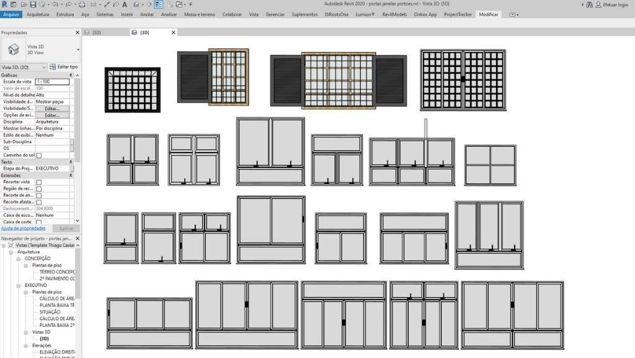Open the Arquitetura ribbon tab

pos(38,14)
